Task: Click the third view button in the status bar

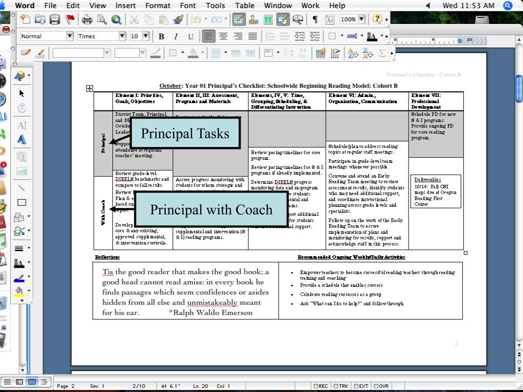Action: [x=32, y=382]
